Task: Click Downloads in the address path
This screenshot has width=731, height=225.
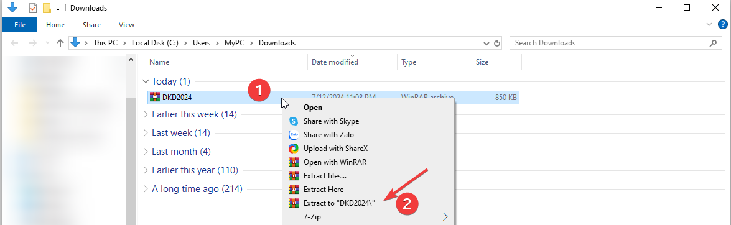Action: coord(277,43)
